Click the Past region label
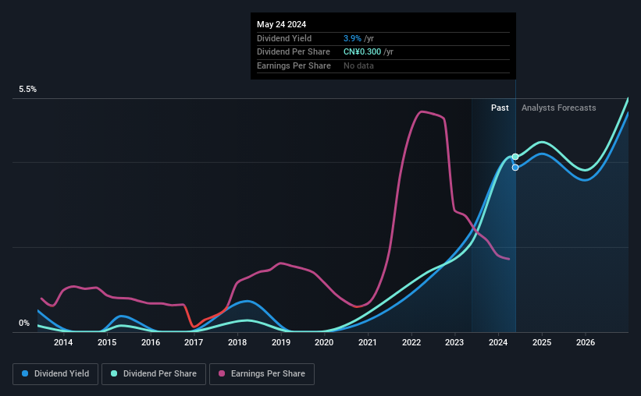The height and width of the screenshot is (396, 641). click(500, 108)
